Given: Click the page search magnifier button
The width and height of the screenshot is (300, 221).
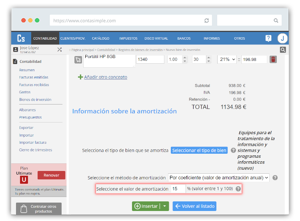Looking at the screenshot, I should point(283,50).
